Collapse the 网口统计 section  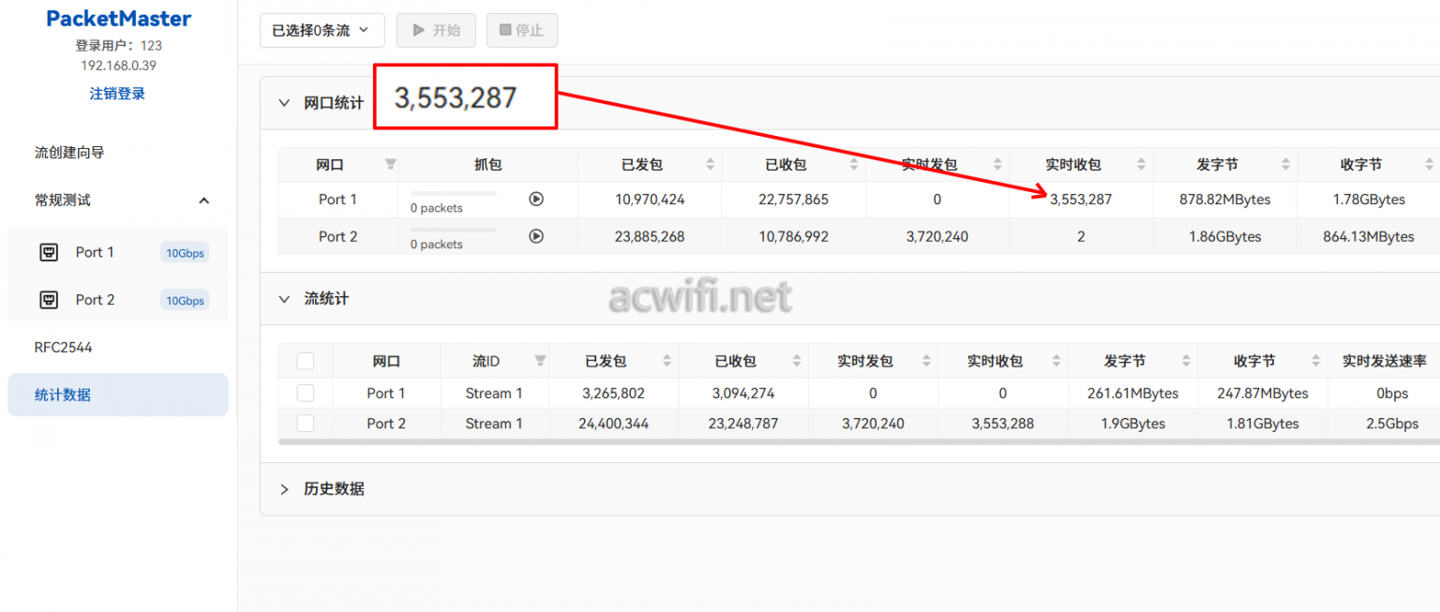coord(284,103)
